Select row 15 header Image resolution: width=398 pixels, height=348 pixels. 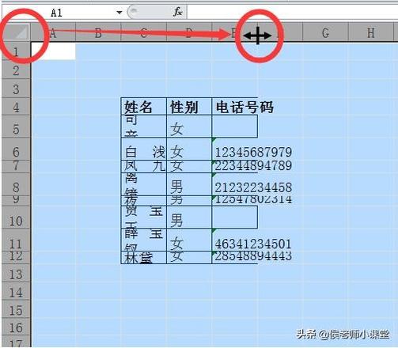coord(16,309)
